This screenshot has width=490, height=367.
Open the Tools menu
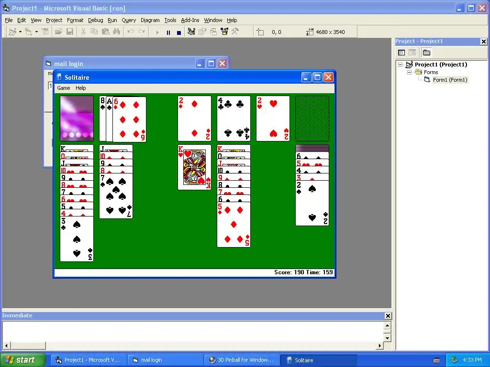tap(170, 20)
